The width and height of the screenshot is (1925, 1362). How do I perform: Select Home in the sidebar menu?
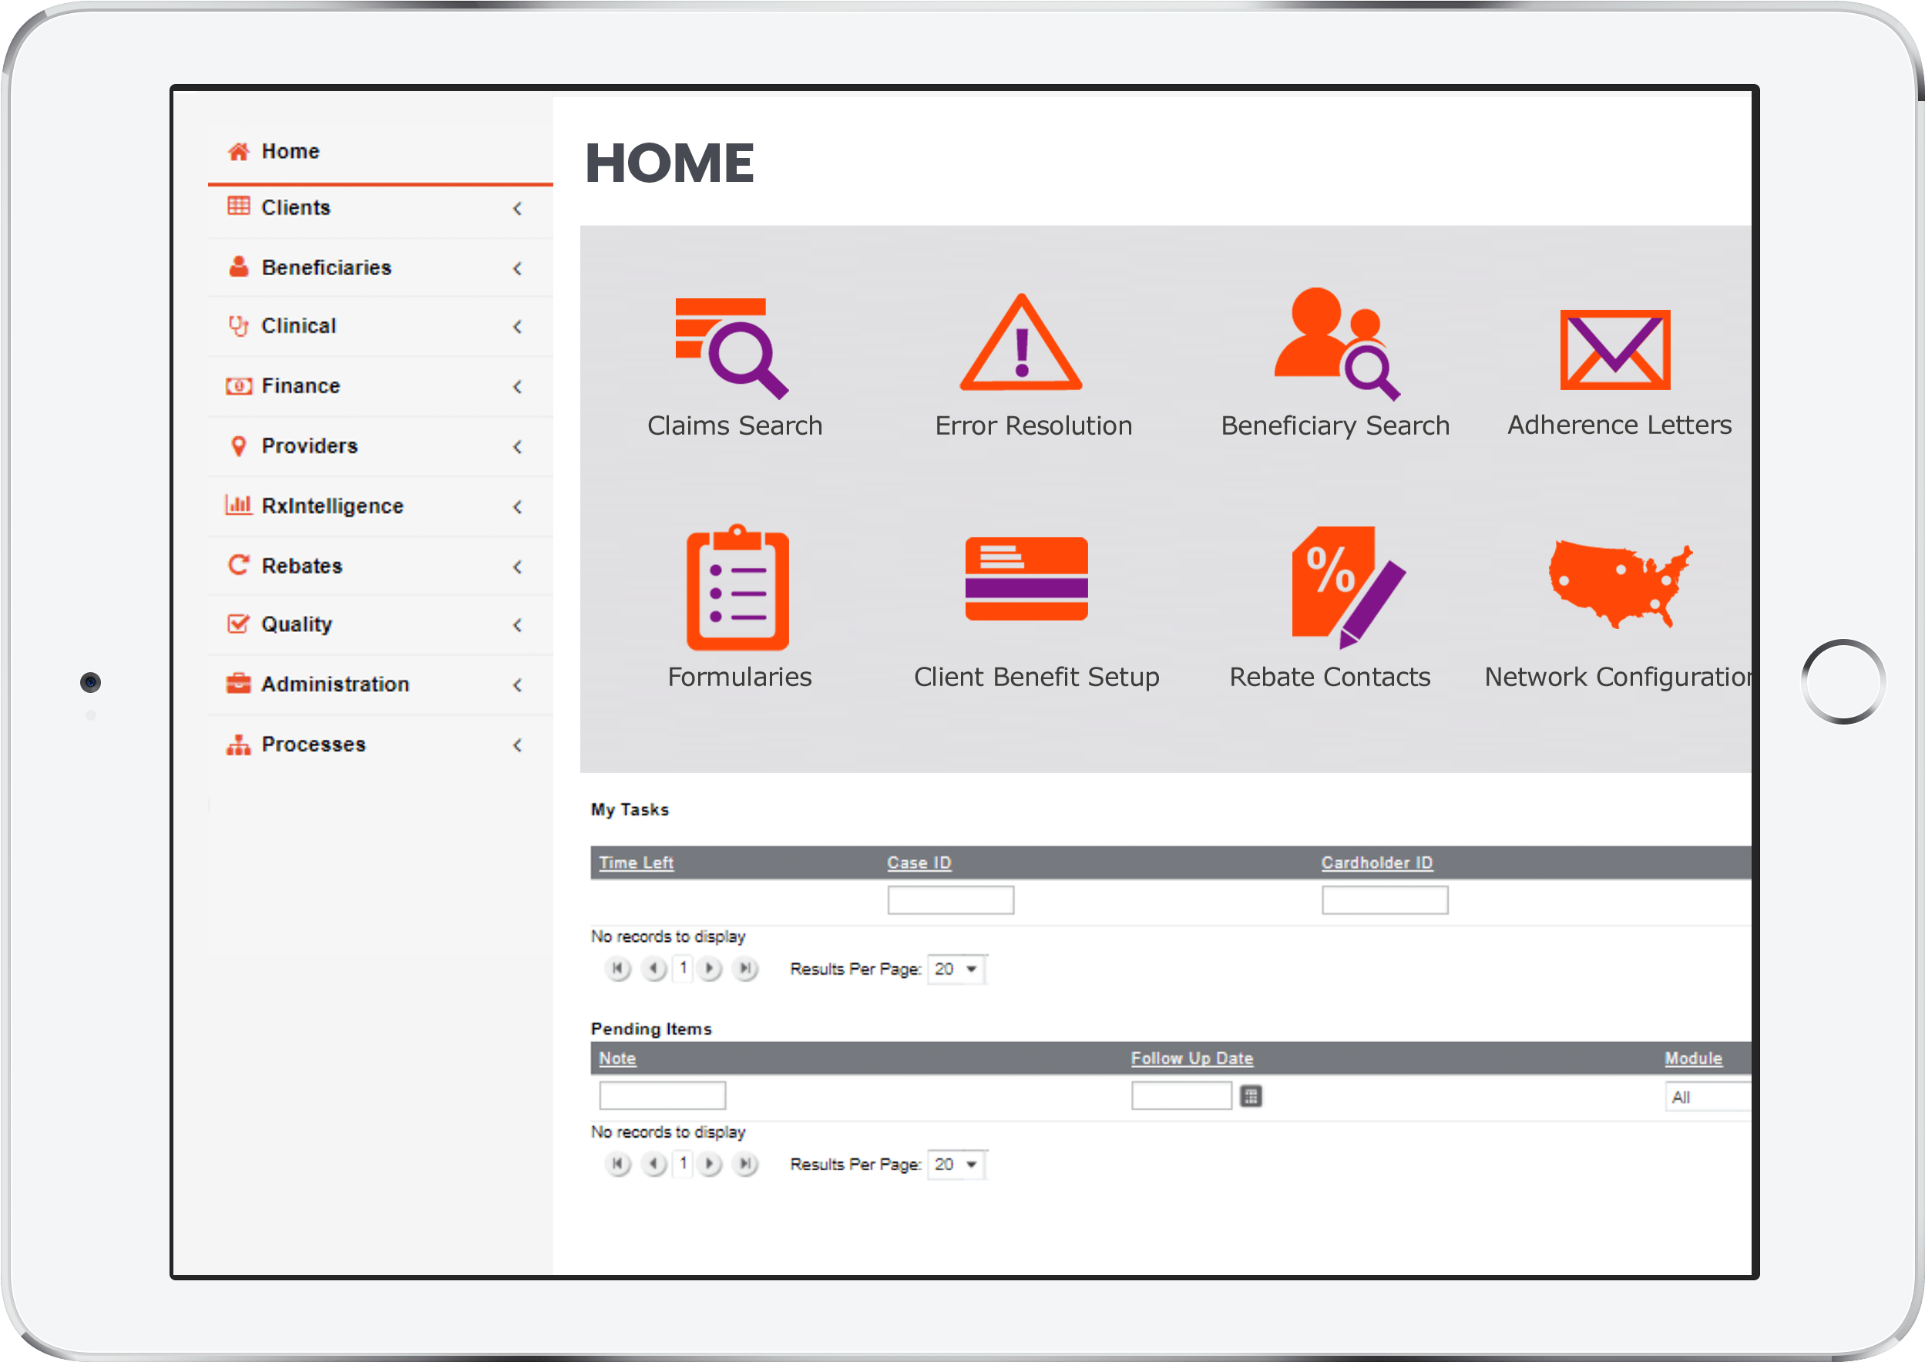click(290, 152)
